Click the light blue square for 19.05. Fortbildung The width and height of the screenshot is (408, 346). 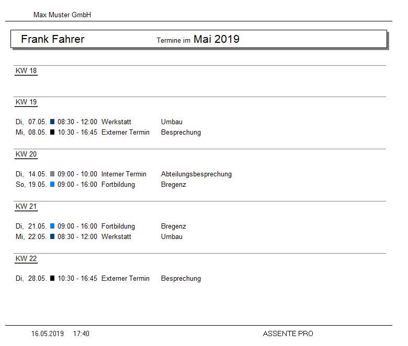tap(52, 184)
